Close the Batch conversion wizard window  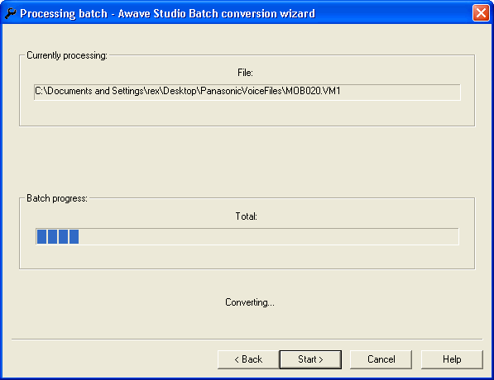(x=481, y=13)
